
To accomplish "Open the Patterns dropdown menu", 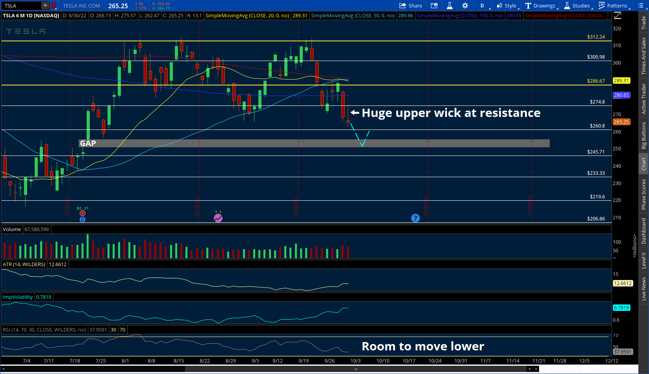I will (614, 6).
